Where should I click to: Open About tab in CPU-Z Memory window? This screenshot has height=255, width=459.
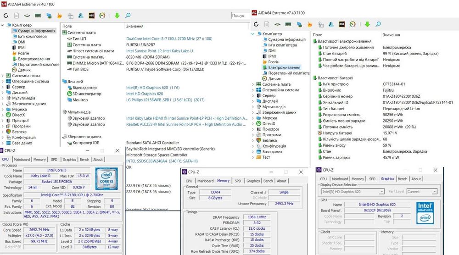282,181
